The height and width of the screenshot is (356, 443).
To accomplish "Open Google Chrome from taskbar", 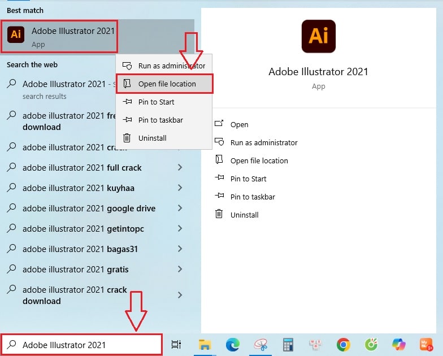I will pos(344,345).
